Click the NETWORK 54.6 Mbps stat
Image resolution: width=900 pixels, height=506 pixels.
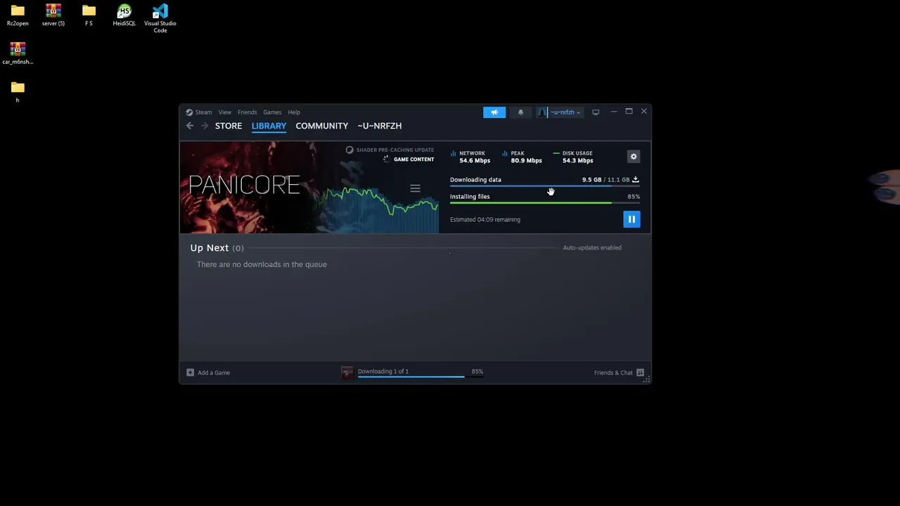point(470,157)
